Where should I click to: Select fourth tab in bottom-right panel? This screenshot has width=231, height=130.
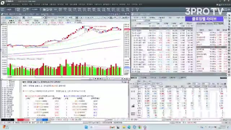[163, 78]
